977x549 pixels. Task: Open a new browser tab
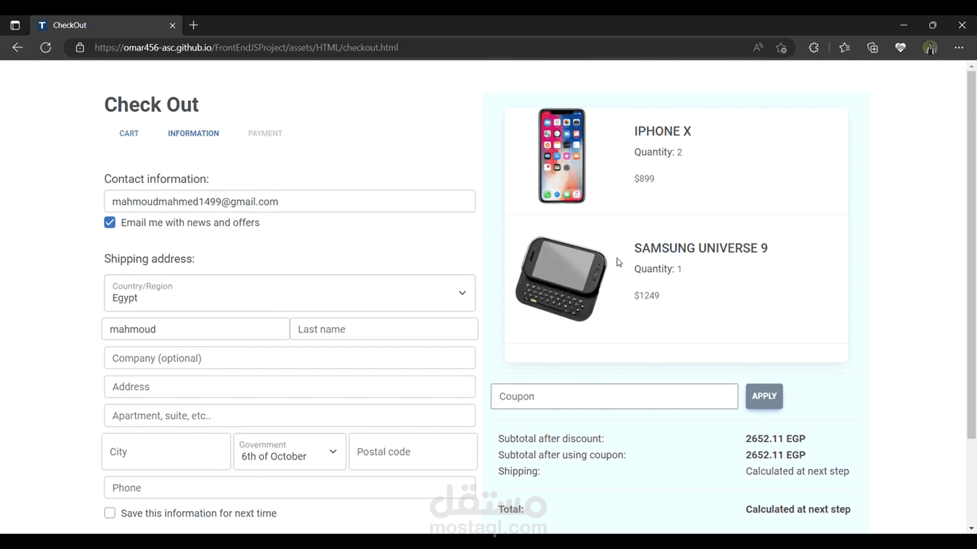[193, 25]
